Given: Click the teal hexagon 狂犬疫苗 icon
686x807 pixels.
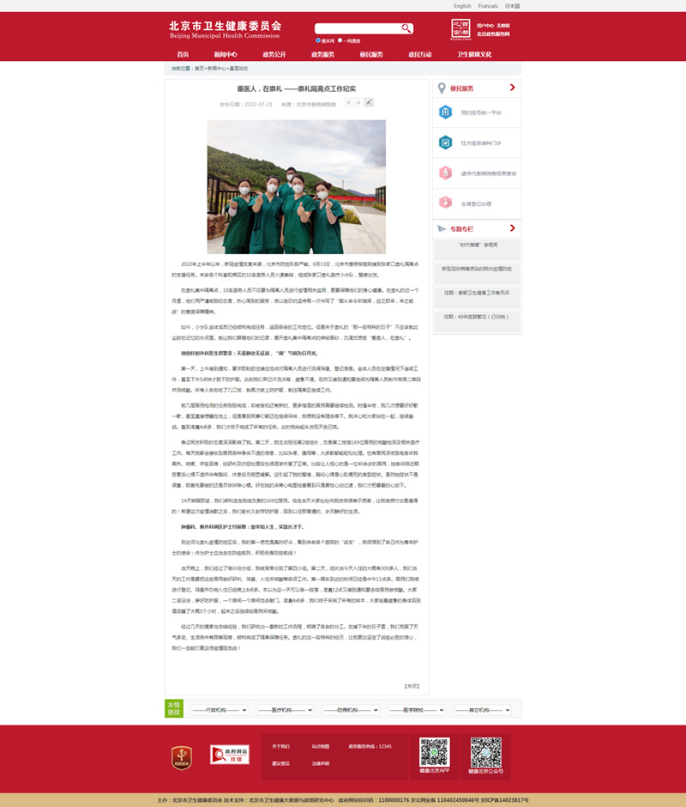Looking at the screenshot, I should [x=445, y=143].
